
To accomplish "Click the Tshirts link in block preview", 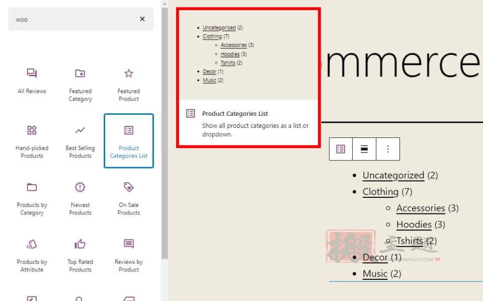I will [x=228, y=63].
